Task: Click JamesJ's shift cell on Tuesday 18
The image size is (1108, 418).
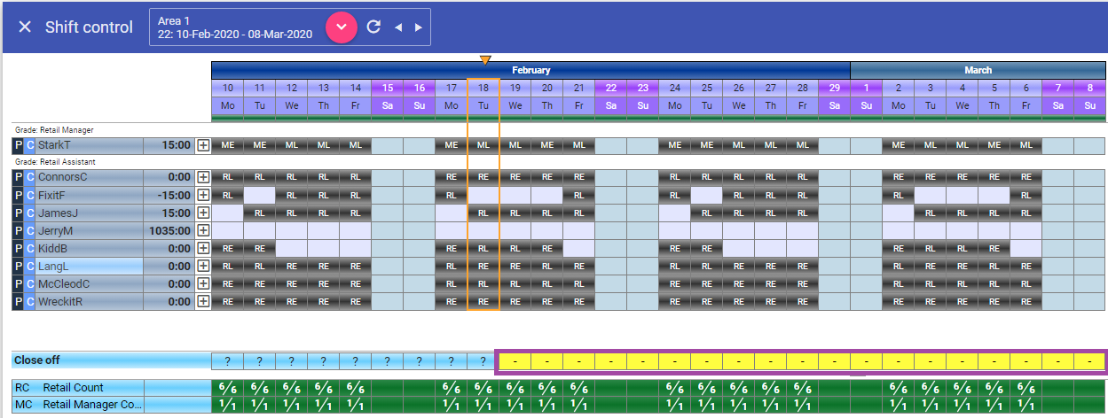Action: [x=483, y=213]
